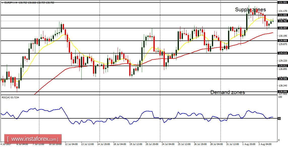Screen dimensions: 288x147
Task: Click the '1 Aug 20:00' time label
Action: point(248,144)
